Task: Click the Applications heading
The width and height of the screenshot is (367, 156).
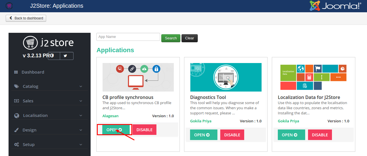Action: click(115, 50)
